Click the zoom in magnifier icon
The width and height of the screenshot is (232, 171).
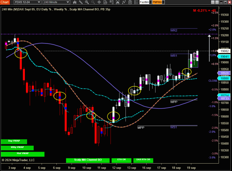click(x=87, y=2)
